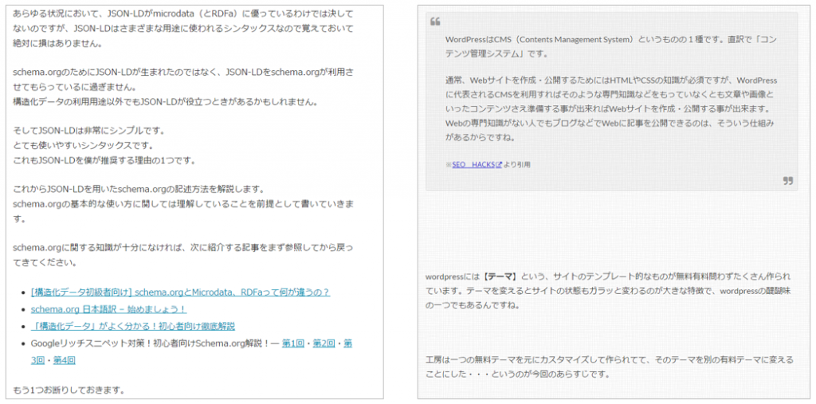Click the line starting '工房は一つの無料テーマを元に'
The width and height of the screenshot is (816, 404).
point(610,359)
